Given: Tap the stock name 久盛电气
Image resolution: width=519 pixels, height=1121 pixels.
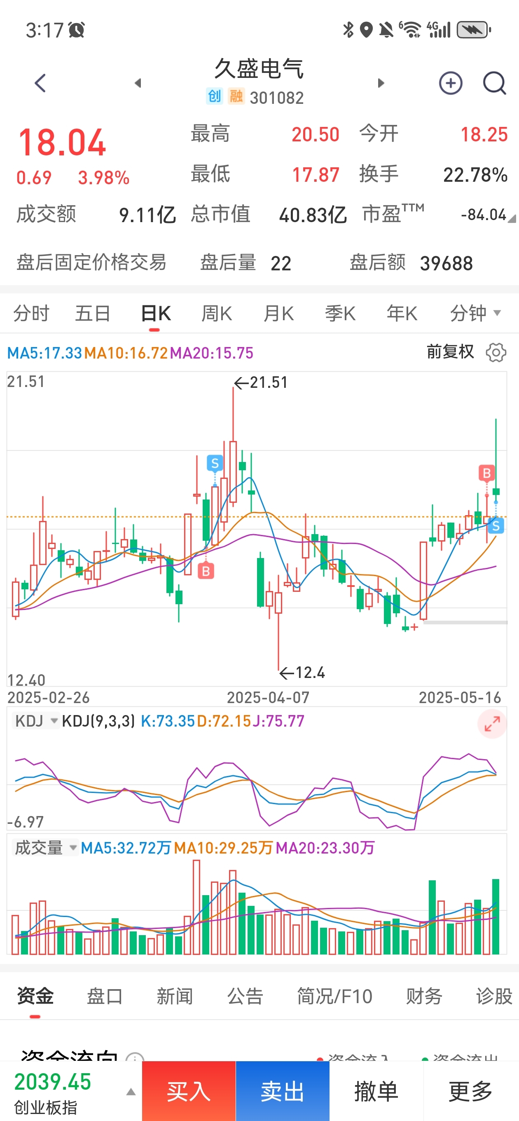Looking at the screenshot, I should pyautogui.click(x=259, y=69).
